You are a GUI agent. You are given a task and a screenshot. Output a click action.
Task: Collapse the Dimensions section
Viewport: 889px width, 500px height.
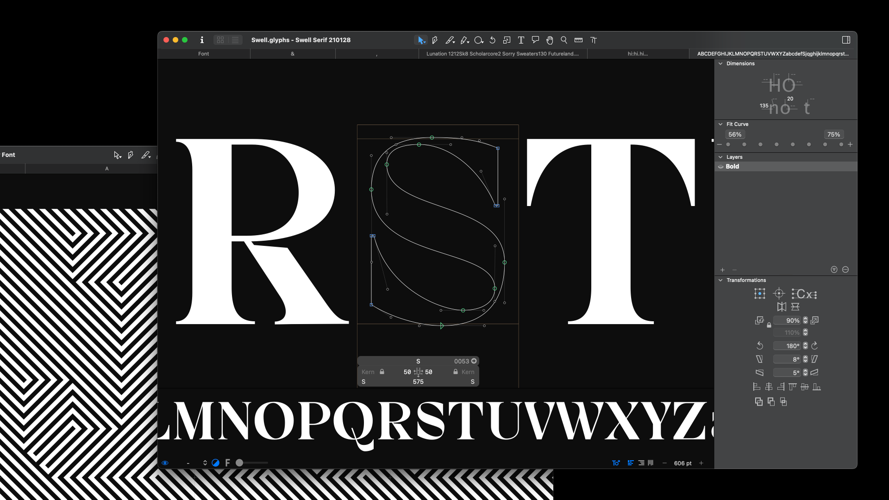[720, 63]
